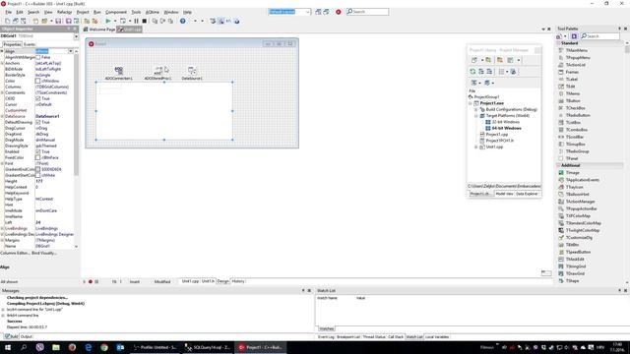This screenshot has width=630, height=354.
Task: Pick TListBox in the Tool Palette
Action: coord(573,122)
